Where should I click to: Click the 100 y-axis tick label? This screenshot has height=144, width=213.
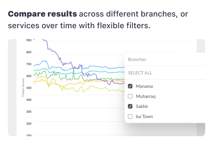pyautogui.click(x=29, y=135)
